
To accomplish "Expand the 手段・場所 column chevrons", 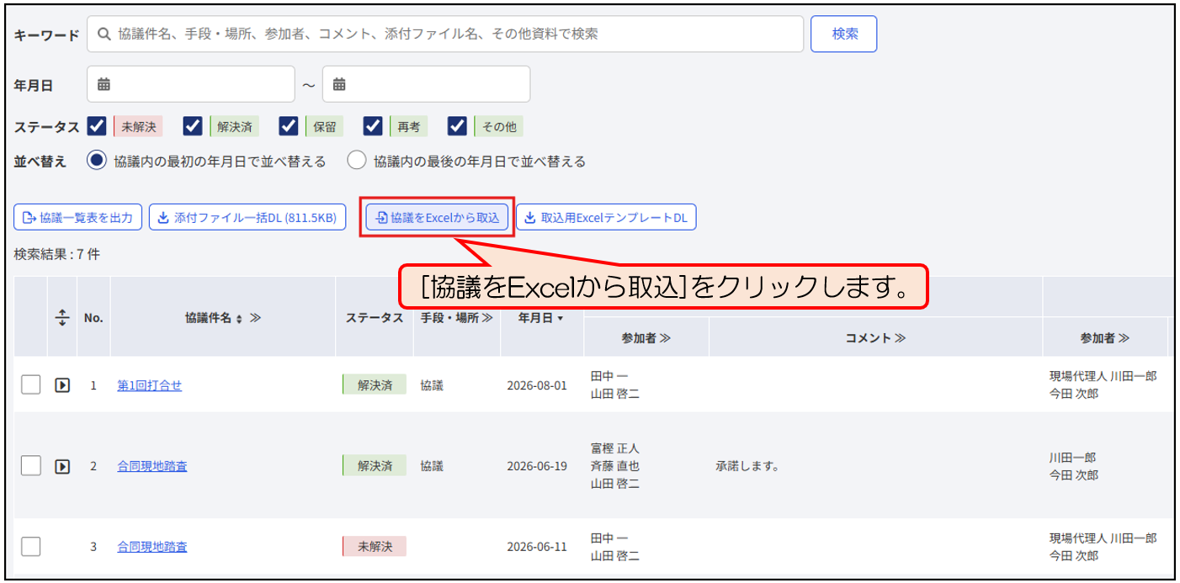I will point(487,318).
